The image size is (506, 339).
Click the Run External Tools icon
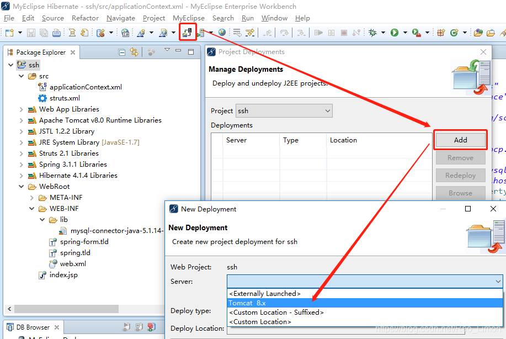pos(416,33)
